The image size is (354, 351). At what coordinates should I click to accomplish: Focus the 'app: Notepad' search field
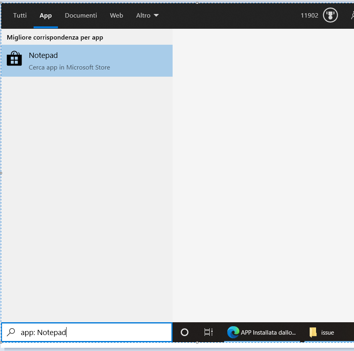(x=87, y=332)
